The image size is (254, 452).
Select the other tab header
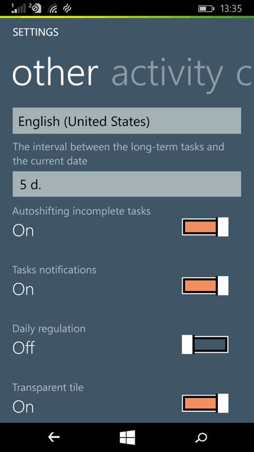[55, 74]
